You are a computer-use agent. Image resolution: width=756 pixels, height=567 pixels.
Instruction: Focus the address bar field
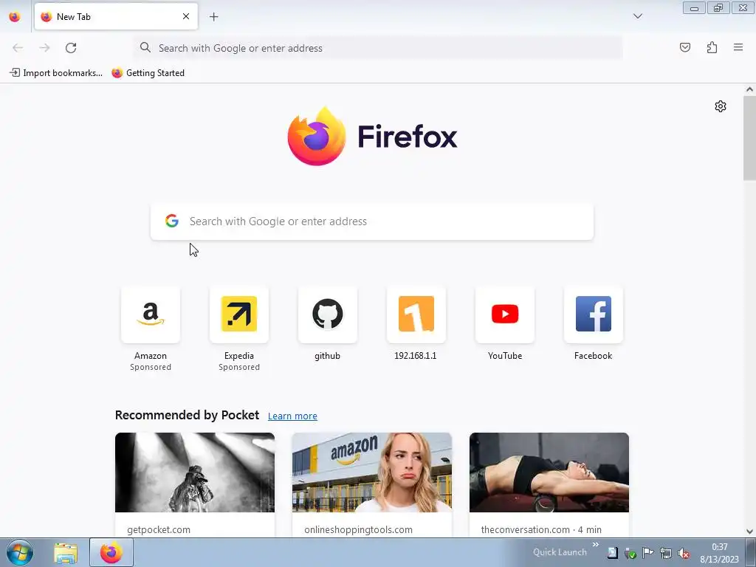(x=378, y=48)
